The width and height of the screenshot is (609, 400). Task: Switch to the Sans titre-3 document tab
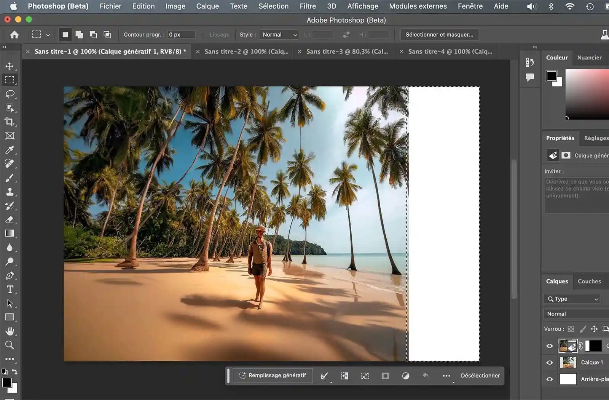click(x=347, y=51)
